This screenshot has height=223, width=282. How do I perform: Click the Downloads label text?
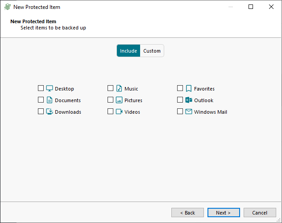click(x=68, y=112)
